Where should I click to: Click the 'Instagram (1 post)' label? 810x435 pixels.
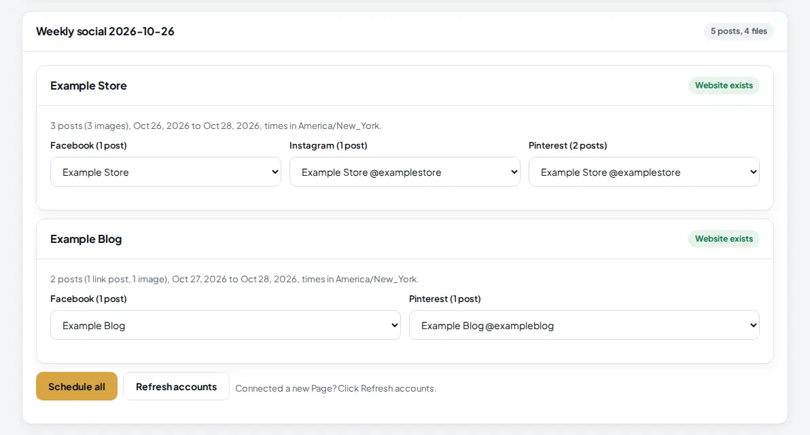(x=328, y=145)
